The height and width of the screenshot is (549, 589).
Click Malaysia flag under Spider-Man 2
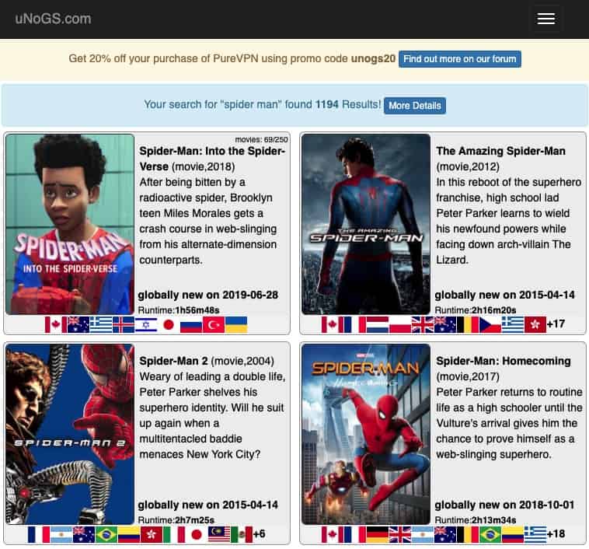click(219, 534)
